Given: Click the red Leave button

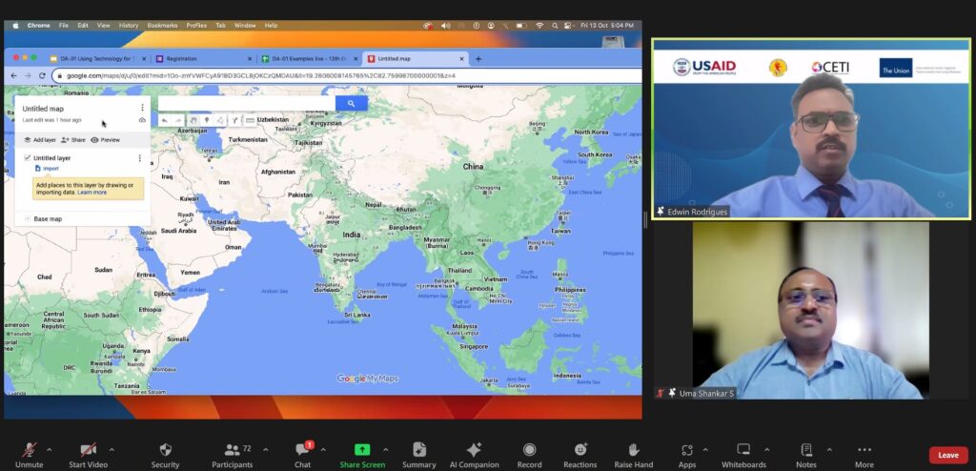Looking at the screenshot, I should 947,455.
